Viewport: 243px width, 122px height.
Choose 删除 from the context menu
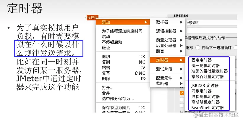(x=123, y=78)
